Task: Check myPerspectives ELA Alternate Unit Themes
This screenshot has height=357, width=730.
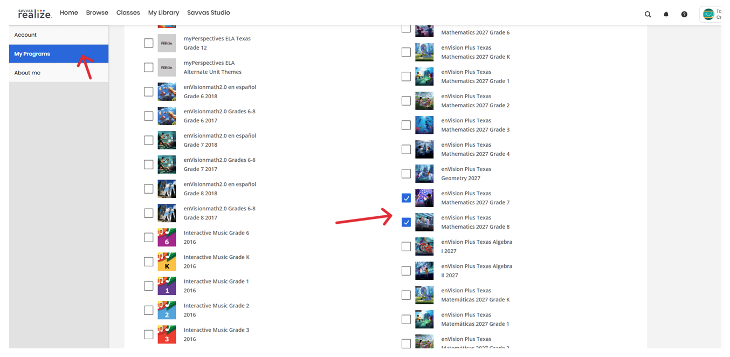Action: (x=149, y=67)
